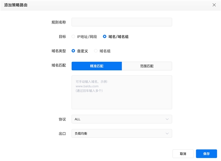Screen dimensions: 221x161
Task: Select the IP地址/网段 target radio button
Action: [73, 37]
